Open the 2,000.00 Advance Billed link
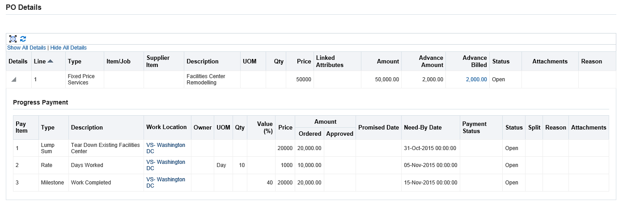The width and height of the screenshot is (619, 209). pyautogui.click(x=476, y=79)
